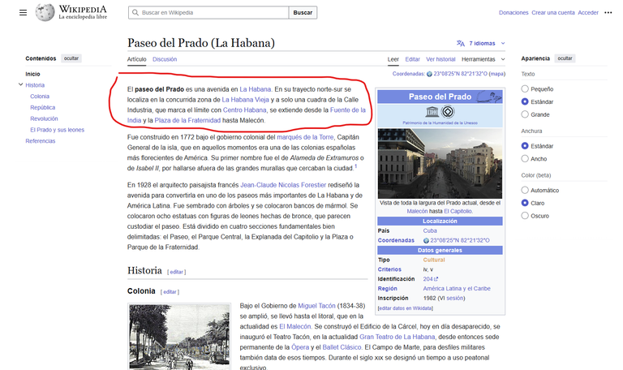The image size is (623, 370).
Task: Open the Ver historial tab
Action: (x=440, y=59)
